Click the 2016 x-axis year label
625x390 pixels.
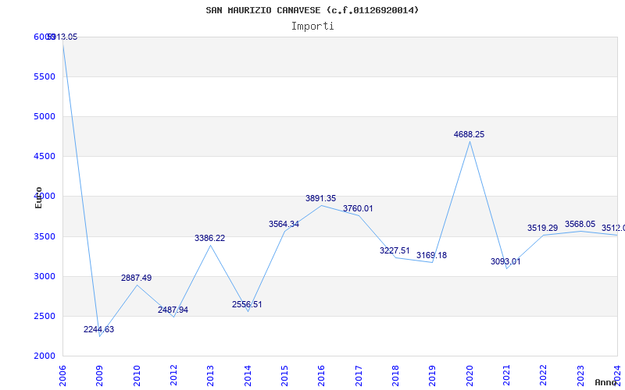321,376
